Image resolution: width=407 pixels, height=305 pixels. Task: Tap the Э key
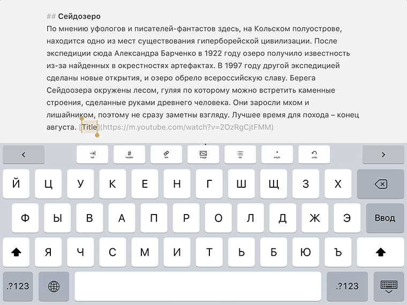click(347, 218)
